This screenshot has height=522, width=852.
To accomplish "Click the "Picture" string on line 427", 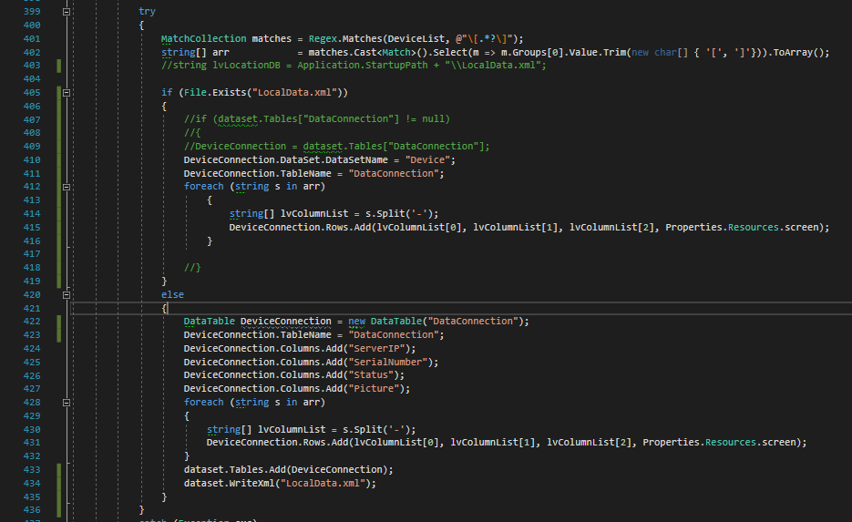I will tap(374, 388).
